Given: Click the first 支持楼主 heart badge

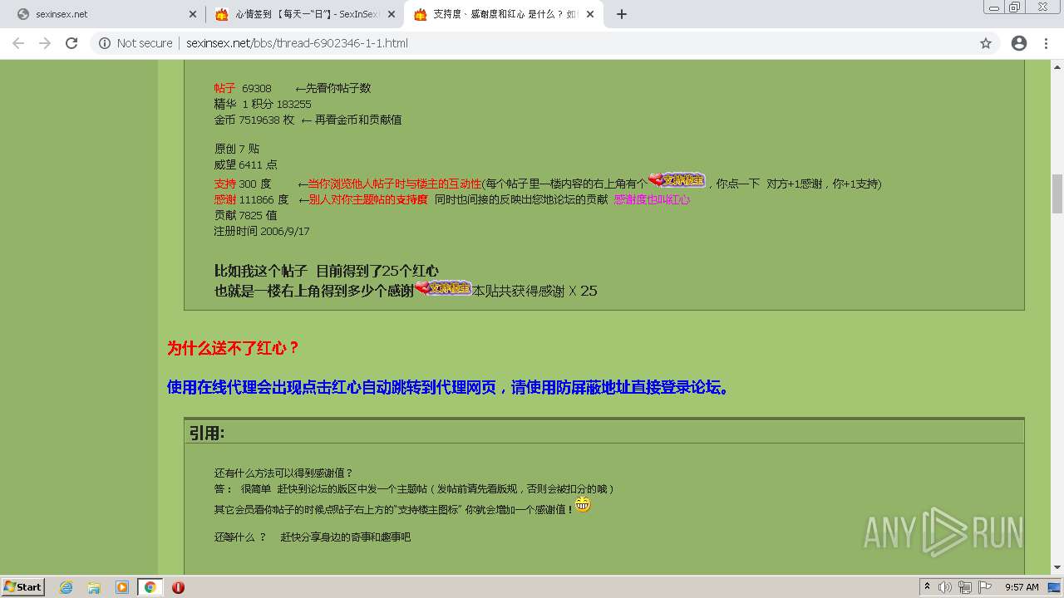Looking at the screenshot, I should click(677, 179).
